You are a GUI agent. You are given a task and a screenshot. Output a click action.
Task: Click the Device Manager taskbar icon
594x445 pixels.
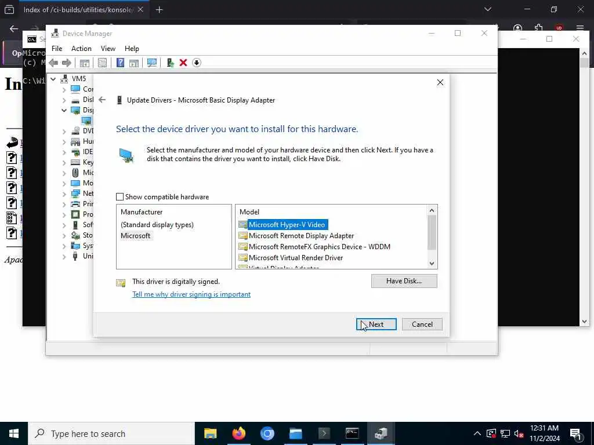(x=381, y=433)
